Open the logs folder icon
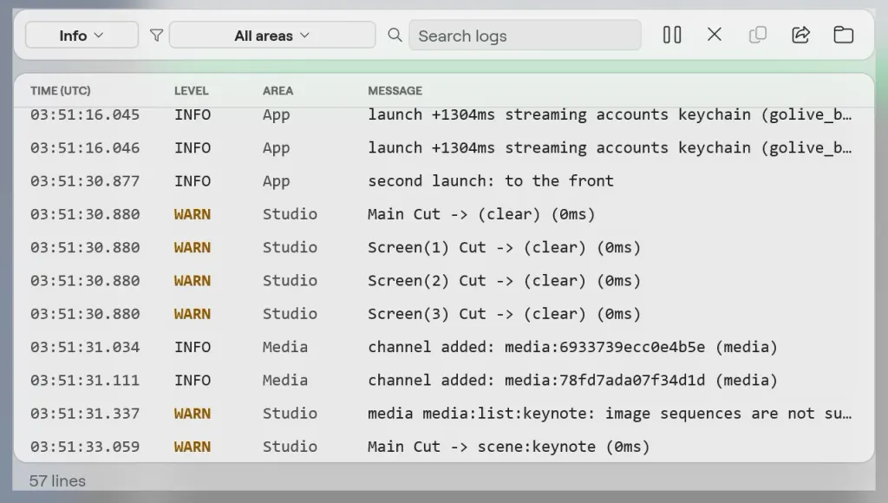 843,35
